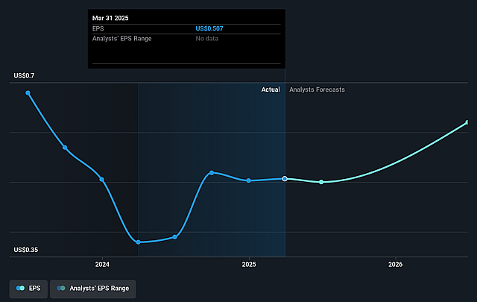Screen dimensions: 477x302
Task: Click the second EPS point on the descending line
Action: [x=65, y=148]
